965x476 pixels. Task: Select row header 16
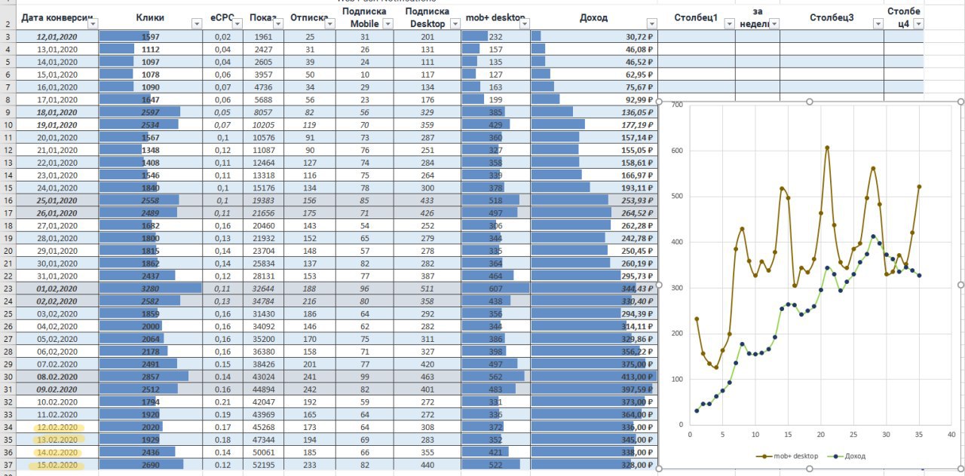(8, 200)
